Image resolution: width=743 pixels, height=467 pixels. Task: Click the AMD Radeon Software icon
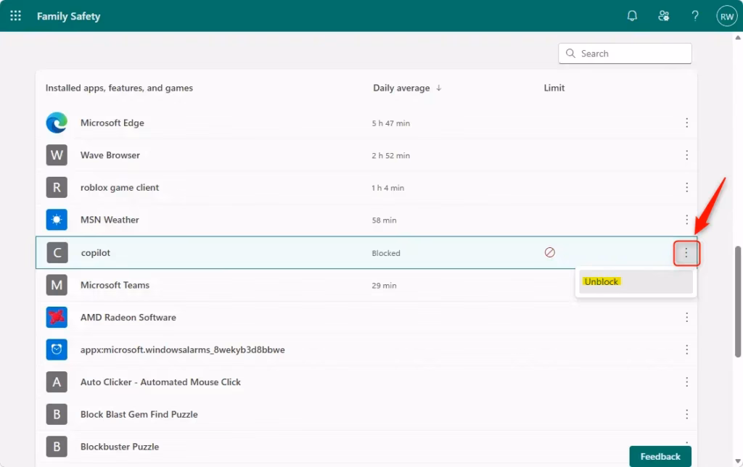(57, 318)
